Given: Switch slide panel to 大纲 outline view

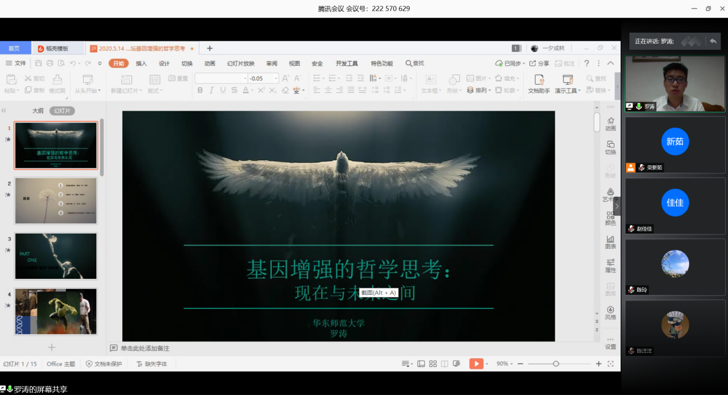Looking at the screenshot, I should [x=37, y=111].
